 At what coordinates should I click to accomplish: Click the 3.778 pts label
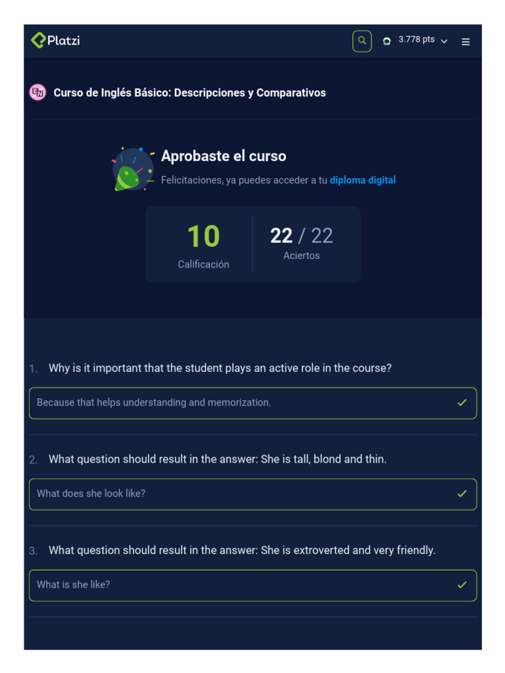click(x=416, y=40)
